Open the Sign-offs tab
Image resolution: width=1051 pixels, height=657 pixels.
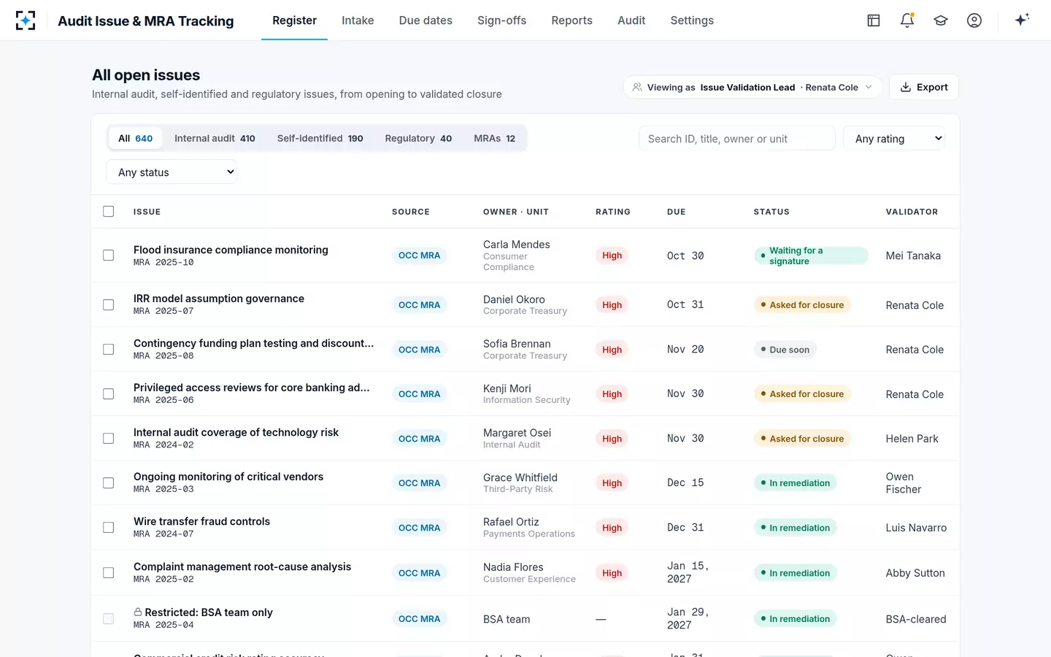tap(501, 20)
